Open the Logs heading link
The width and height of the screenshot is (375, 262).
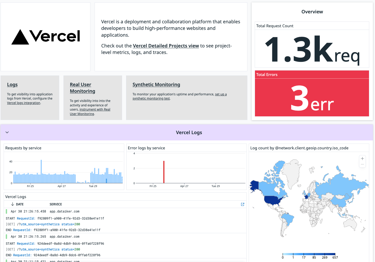tap(12, 85)
